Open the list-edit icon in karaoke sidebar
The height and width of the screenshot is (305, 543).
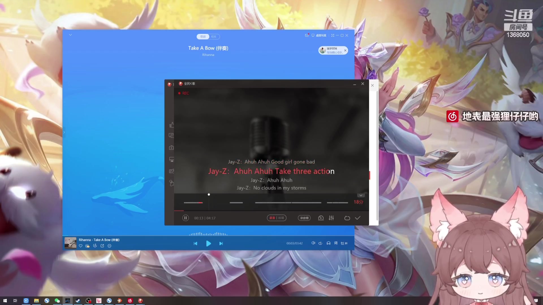(171, 171)
